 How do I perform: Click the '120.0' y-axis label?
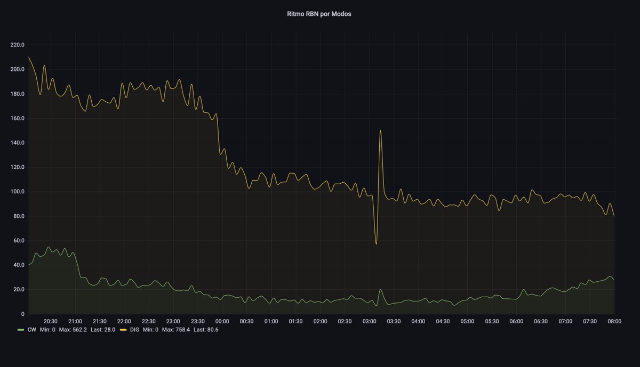(x=18, y=167)
